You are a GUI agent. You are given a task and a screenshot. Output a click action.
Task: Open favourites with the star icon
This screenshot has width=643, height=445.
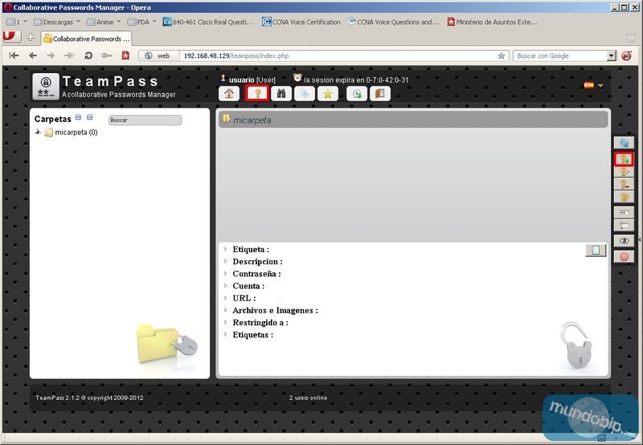click(328, 94)
